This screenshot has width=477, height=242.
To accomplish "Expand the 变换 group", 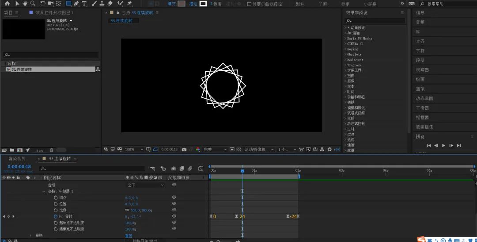I will [31, 235].
